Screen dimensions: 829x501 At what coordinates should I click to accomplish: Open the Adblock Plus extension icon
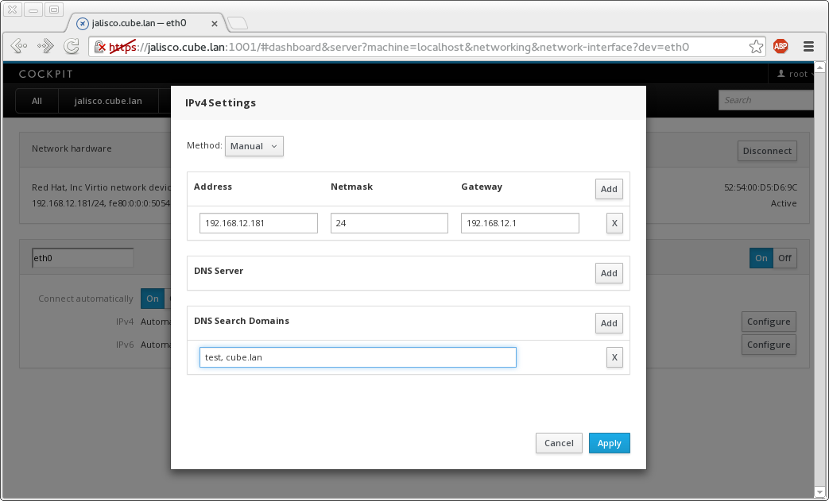point(781,47)
